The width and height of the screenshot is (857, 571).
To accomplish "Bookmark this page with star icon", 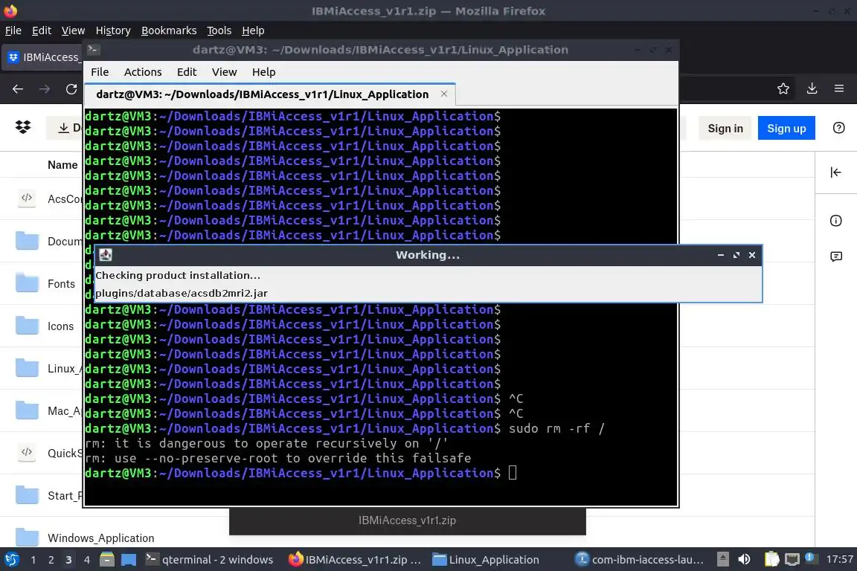I will 783,88.
